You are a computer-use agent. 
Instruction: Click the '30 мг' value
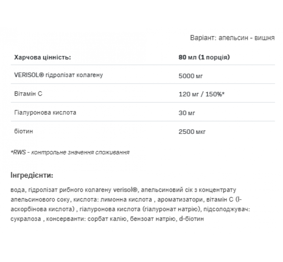tap(187, 113)
